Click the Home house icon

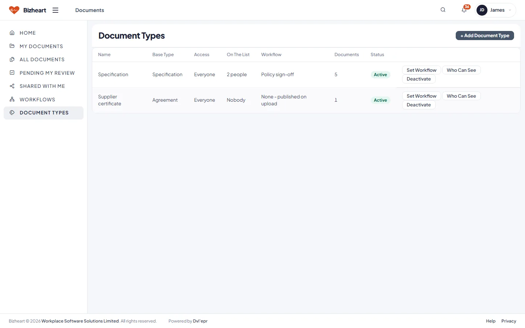pos(12,33)
